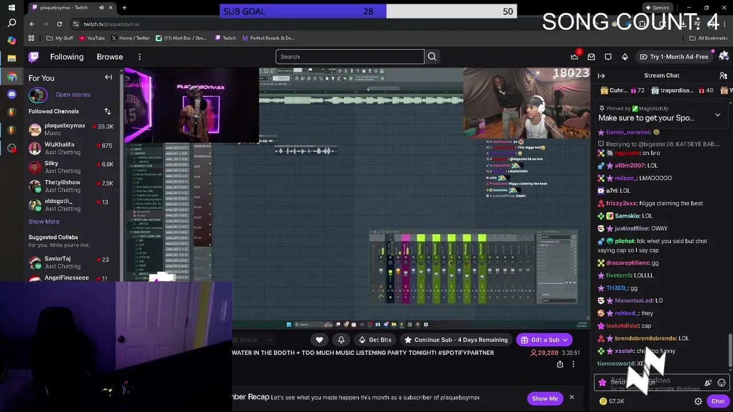The width and height of the screenshot is (733, 412).
Task: Click Continue Sub - 4 Days Remaining
Action: (456, 340)
